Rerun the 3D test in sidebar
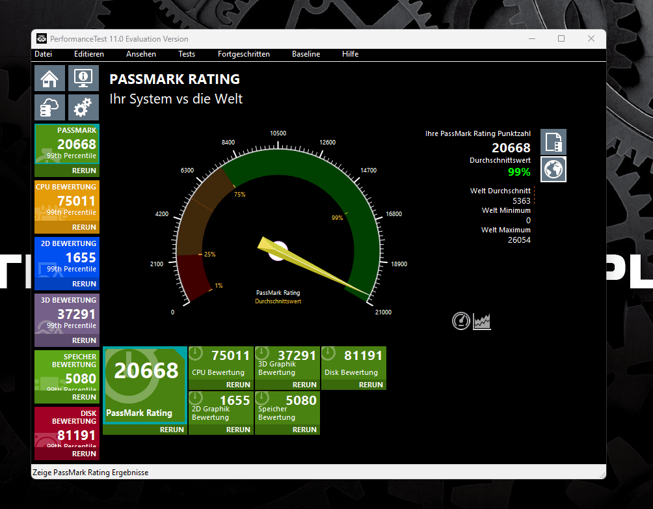 pyautogui.click(x=67, y=340)
